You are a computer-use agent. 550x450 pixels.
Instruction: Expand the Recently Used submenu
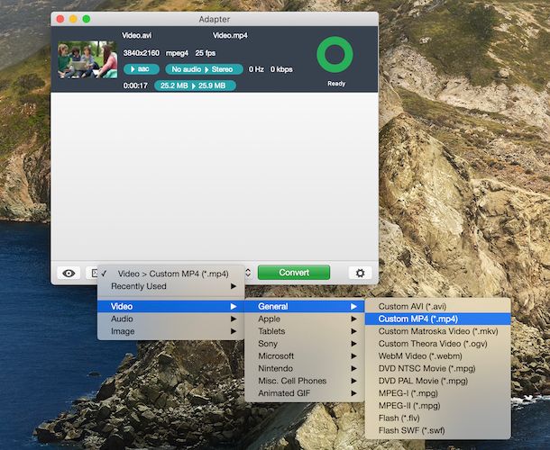(170, 286)
